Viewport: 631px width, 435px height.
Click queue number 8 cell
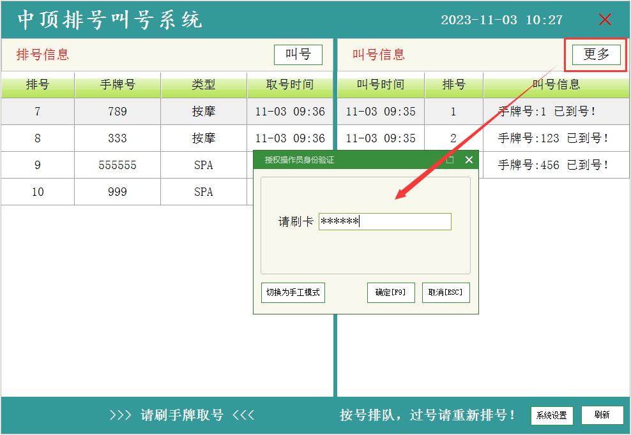[x=38, y=138]
